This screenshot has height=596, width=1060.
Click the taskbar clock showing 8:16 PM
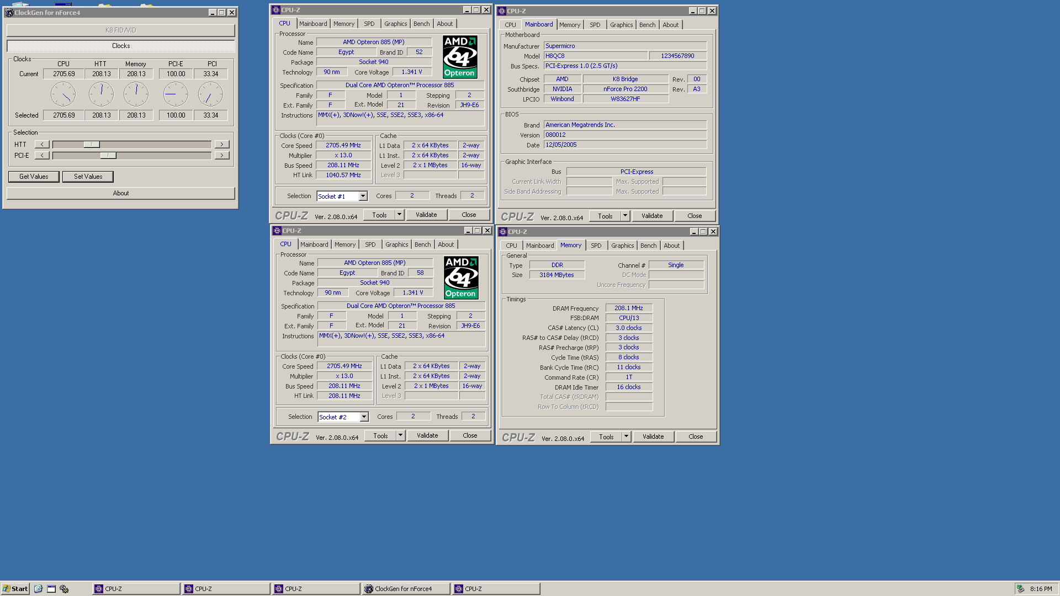coord(1041,589)
